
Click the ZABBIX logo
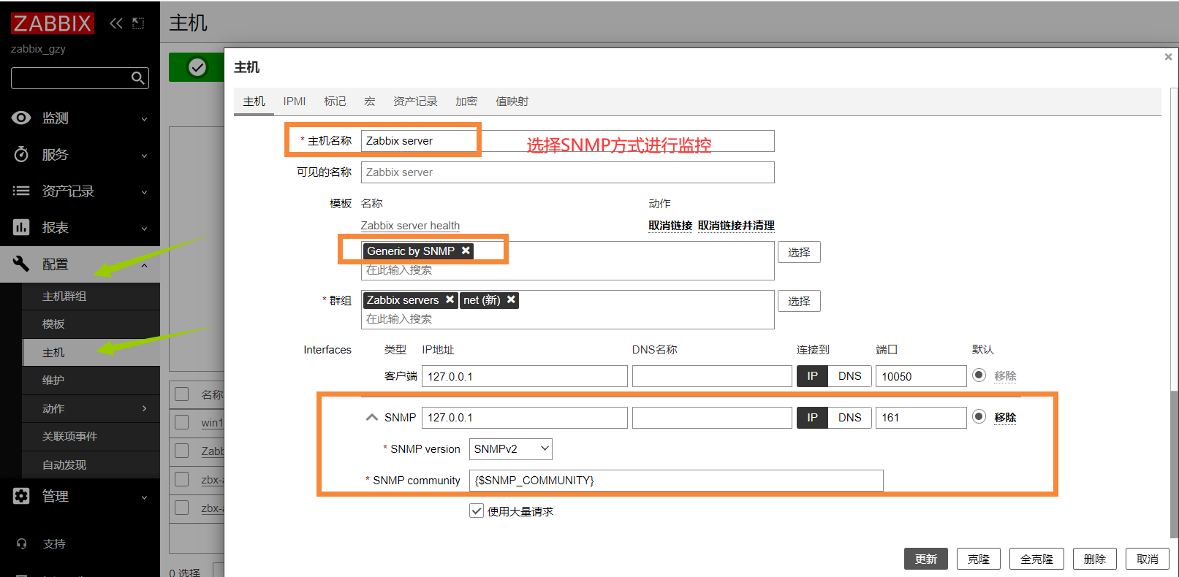(x=53, y=23)
